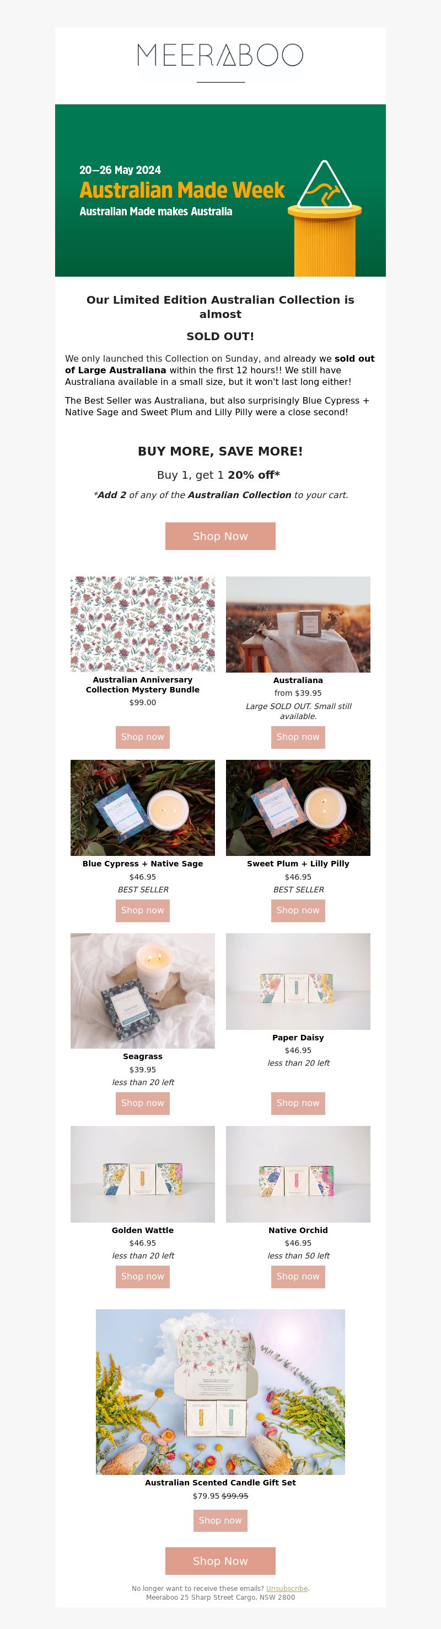The height and width of the screenshot is (1629, 441).
Task: Shop now for Blue Cypress + Native Sage
Action: [x=143, y=911]
